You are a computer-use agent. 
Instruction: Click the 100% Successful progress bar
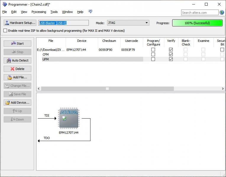[197, 23]
